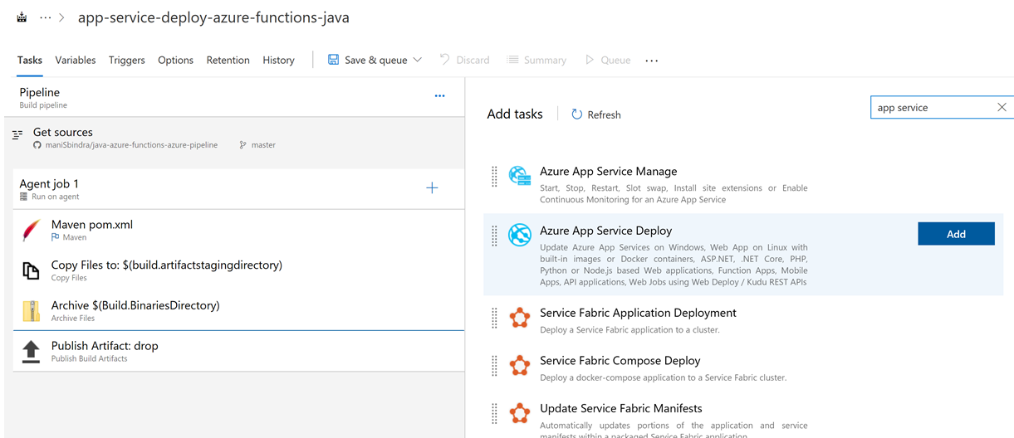Screen dimensions: 1014x438
Task: Click the Maven flag icon under pom.xml
Action: click(56, 237)
